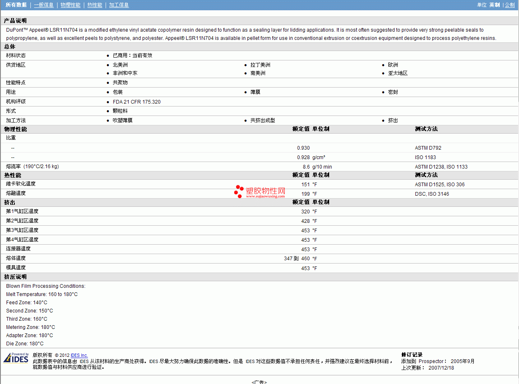
Task: Click the 北美洲 region entry
Action: click(120, 65)
